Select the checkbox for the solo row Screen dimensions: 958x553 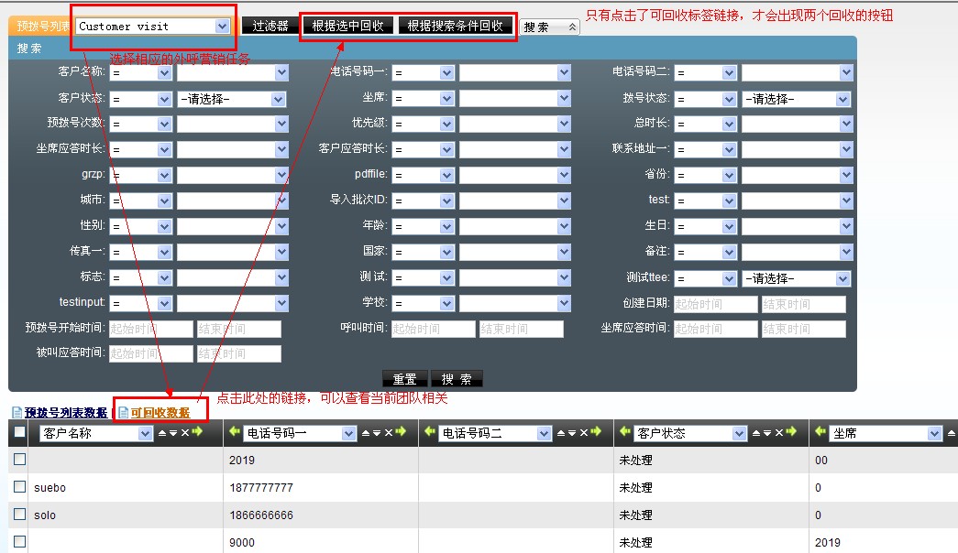pyautogui.click(x=19, y=515)
